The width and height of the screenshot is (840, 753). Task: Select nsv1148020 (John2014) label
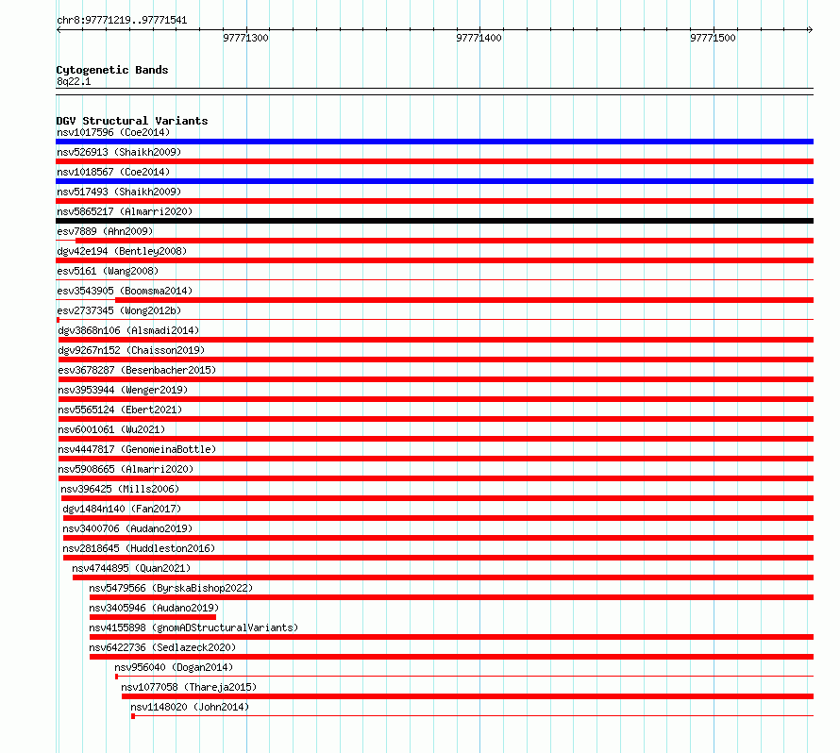[x=190, y=707]
